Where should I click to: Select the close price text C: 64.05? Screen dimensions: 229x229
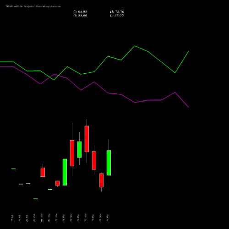tap(80, 12)
